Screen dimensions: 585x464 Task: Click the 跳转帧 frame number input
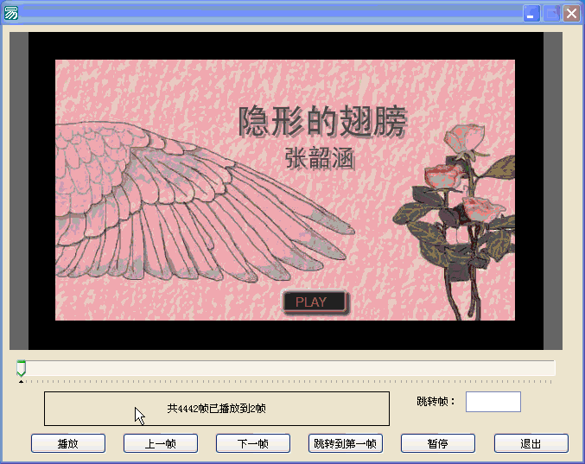493,402
